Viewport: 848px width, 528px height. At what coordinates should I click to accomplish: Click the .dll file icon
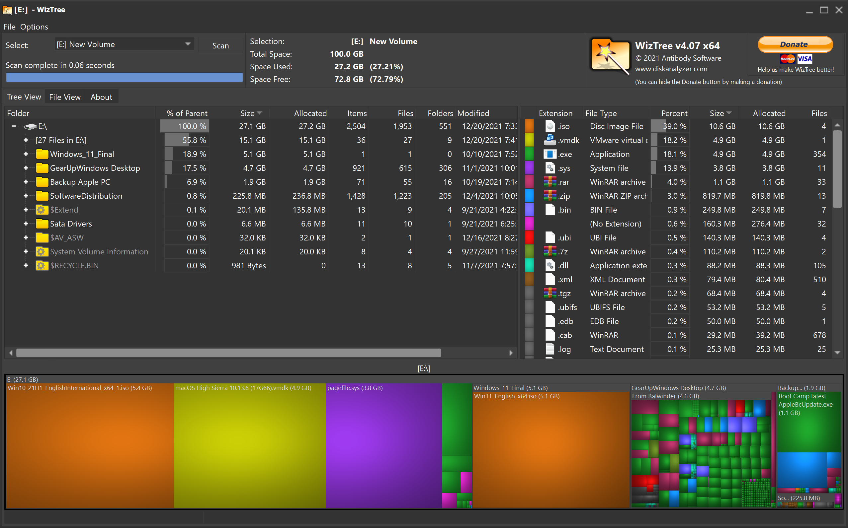click(x=550, y=265)
